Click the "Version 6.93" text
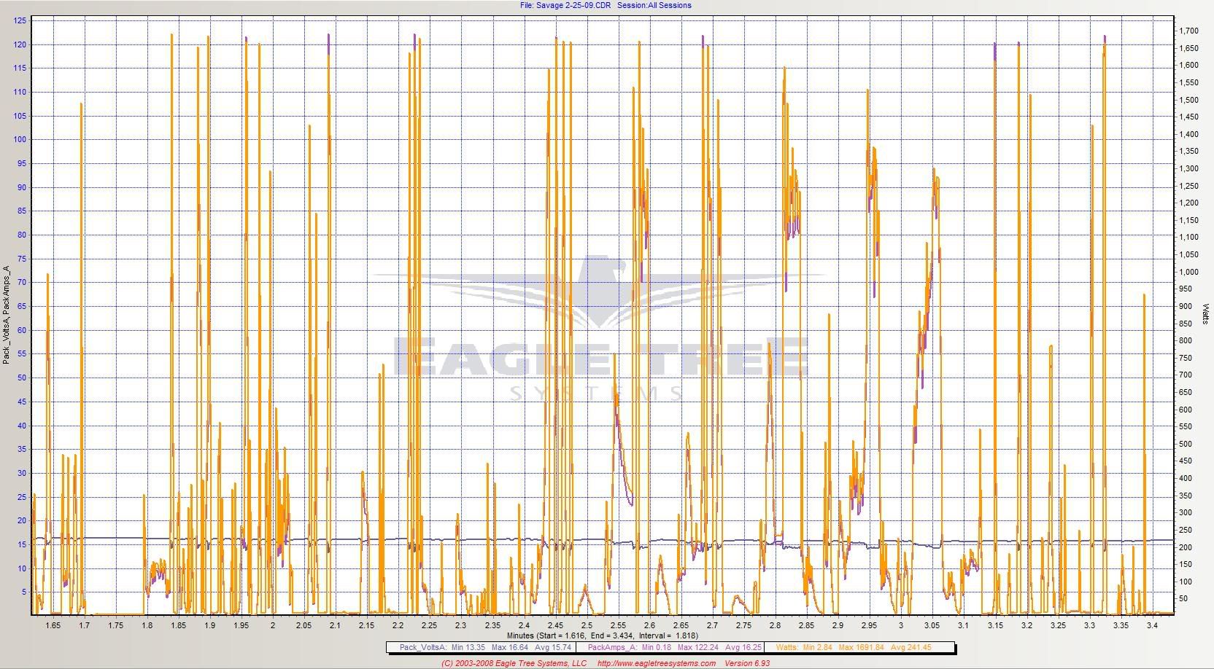1214x669 pixels. tap(747, 663)
